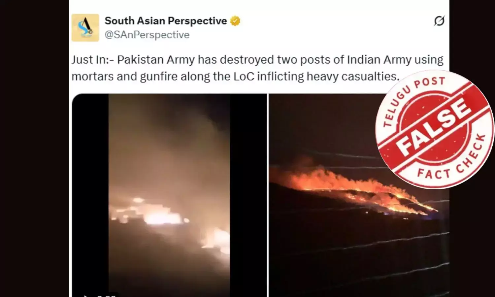Screen dimensions: 495x297
Task: Click the gold verified badge beside the account name
Action: [x=235, y=21]
